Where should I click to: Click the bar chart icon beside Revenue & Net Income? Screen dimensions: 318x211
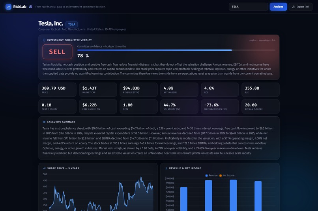(166, 168)
